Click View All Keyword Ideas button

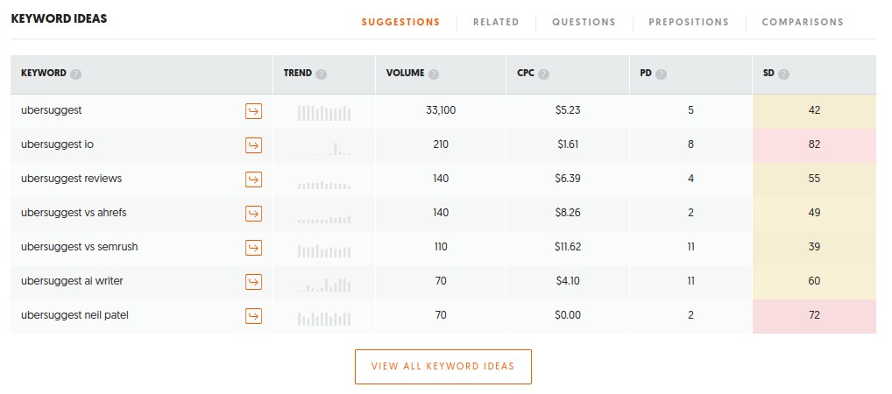[442, 367]
